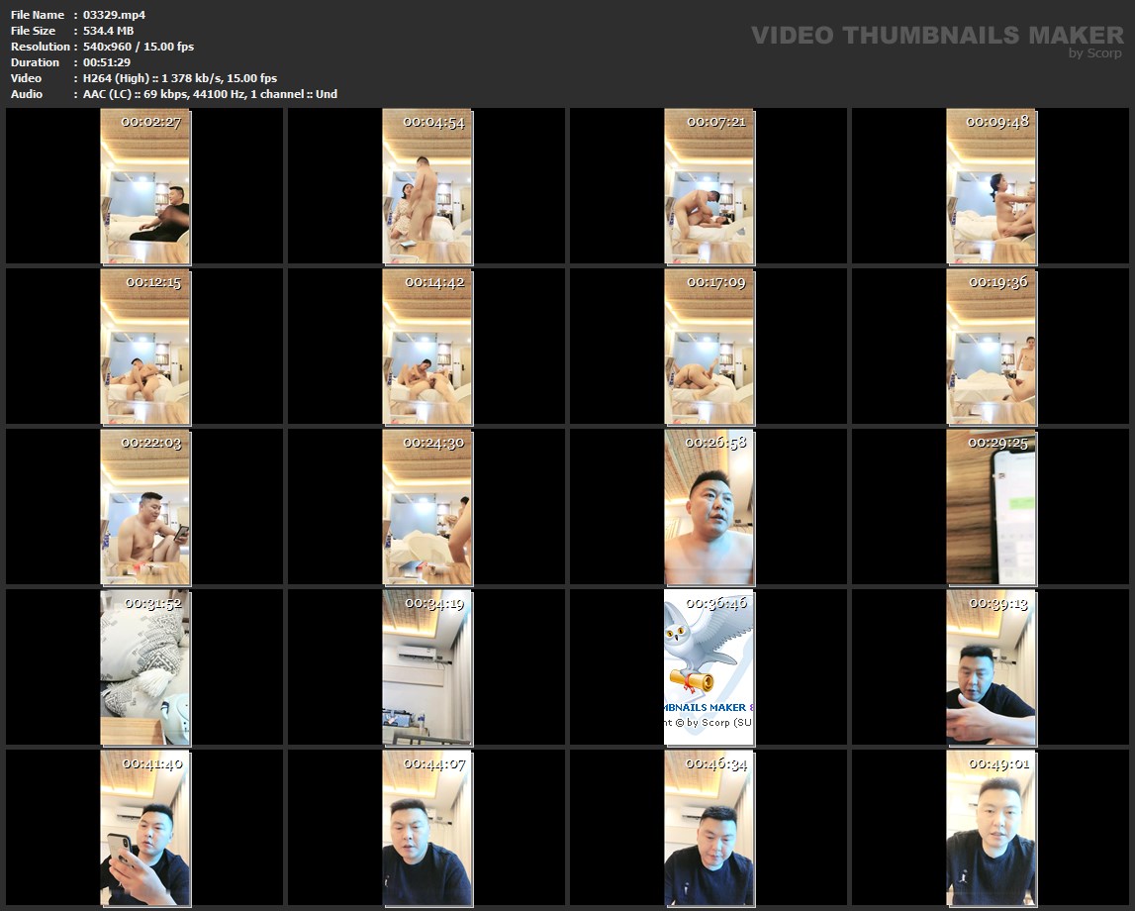Click the Resolution value 540x960 / 15.00 fps

pos(139,47)
